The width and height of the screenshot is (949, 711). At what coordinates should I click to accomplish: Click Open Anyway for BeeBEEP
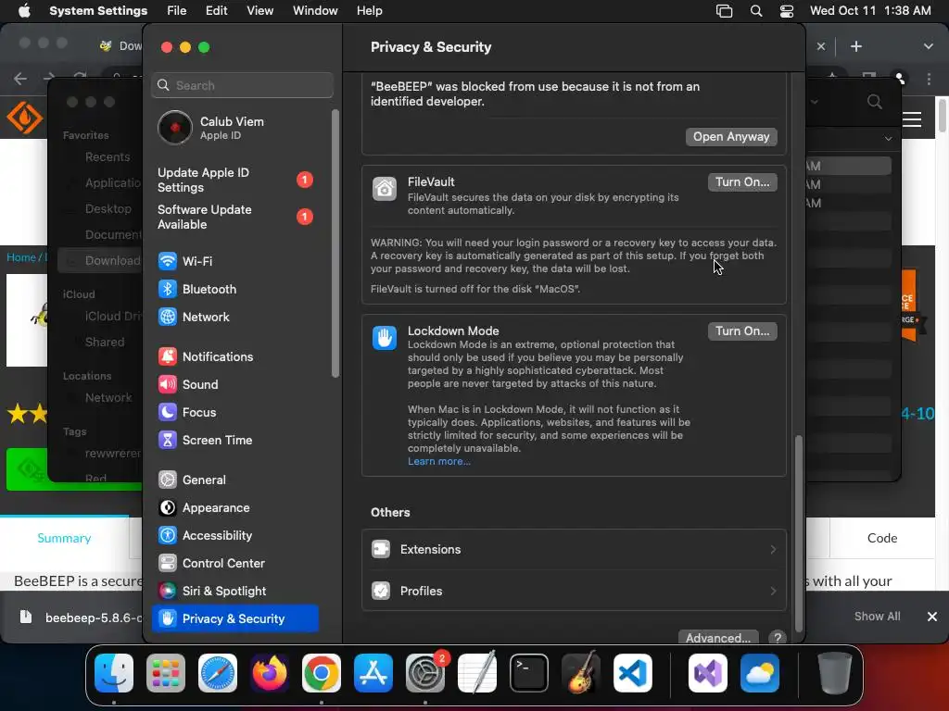(731, 137)
